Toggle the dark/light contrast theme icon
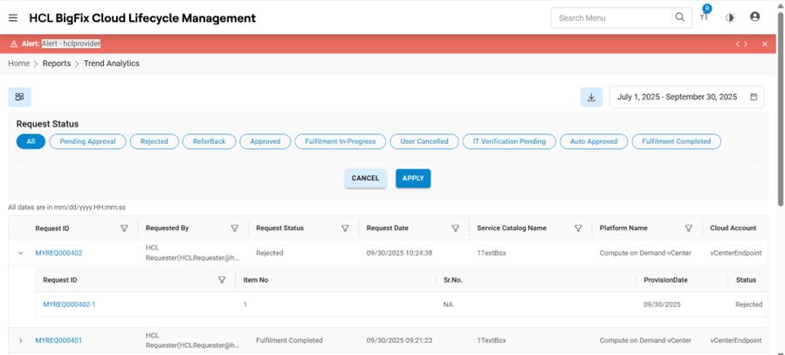Screen dimensions: 785x355 coord(730,18)
